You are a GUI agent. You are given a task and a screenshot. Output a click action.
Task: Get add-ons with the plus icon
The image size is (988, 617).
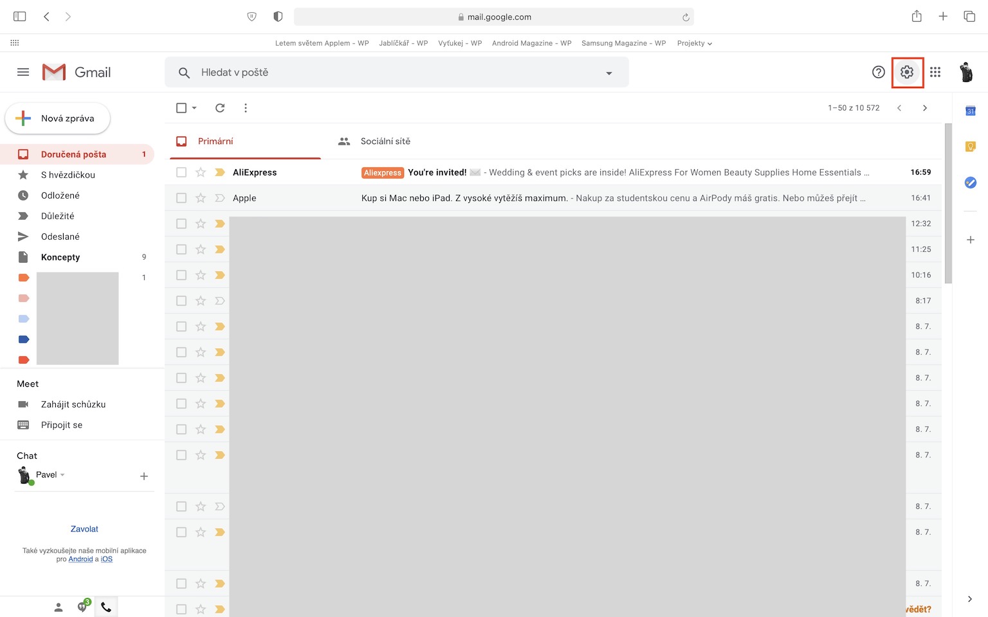point(971,240)
